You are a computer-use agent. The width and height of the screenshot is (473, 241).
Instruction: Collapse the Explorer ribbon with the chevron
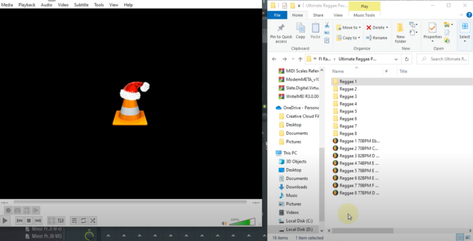coord(461,15)
